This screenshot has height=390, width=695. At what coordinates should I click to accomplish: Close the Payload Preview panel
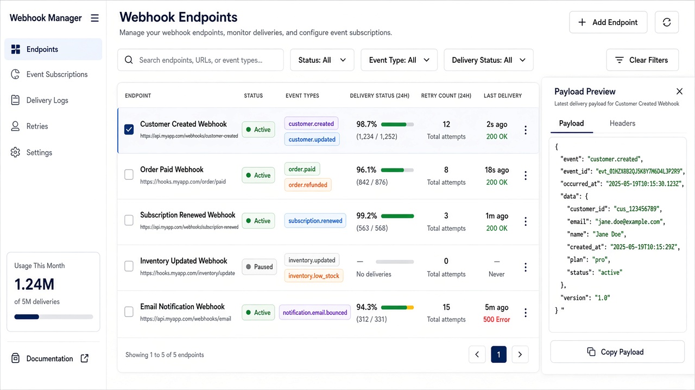[679, 92]
